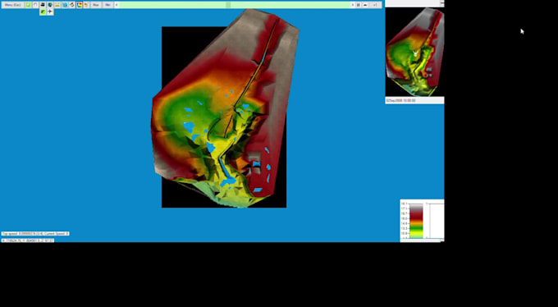Click the yellow ruler toolbar icon
Image resolution: width=558 pixels, height=307 pixels.
pos(57,5)
